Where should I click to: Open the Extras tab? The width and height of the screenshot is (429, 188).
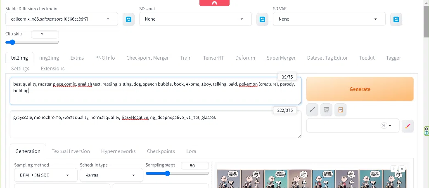point(77,58)
